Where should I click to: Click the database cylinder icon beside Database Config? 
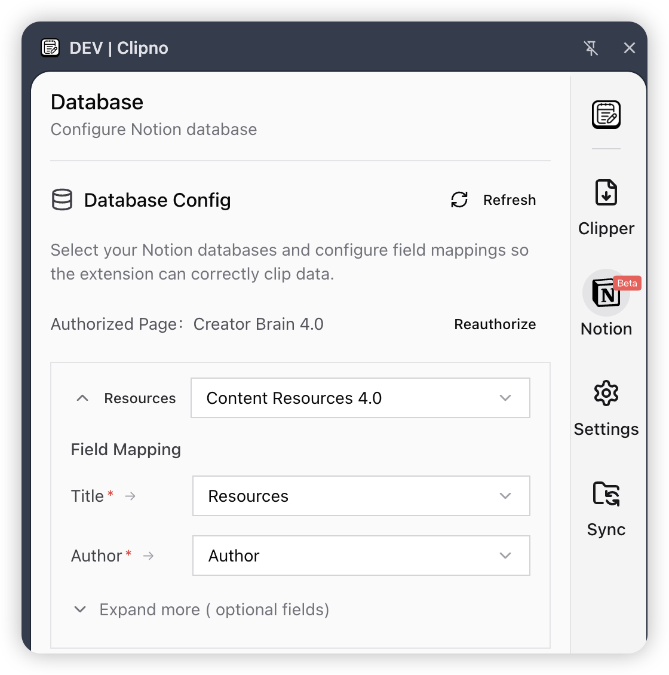coord(62,200)
